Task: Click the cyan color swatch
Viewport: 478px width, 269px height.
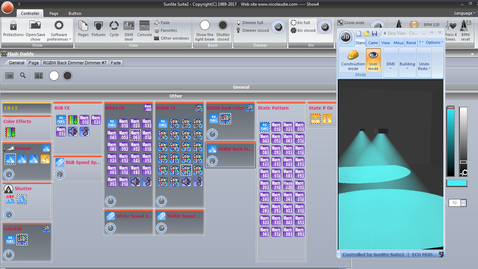Action: pos(456,183)
